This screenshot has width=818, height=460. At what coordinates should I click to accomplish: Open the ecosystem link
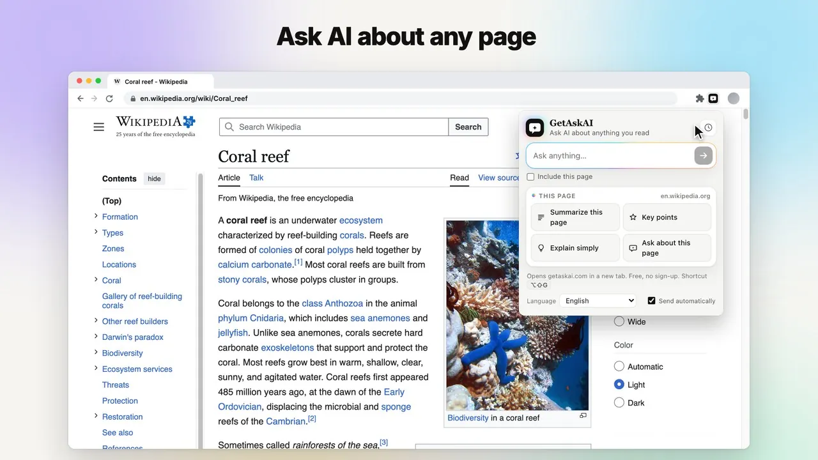pyautogui.click(x=361, y=220)
